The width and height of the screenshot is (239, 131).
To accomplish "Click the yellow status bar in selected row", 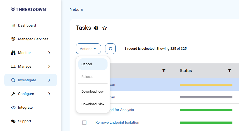I will pyautogui.click(x=206, y=85).
